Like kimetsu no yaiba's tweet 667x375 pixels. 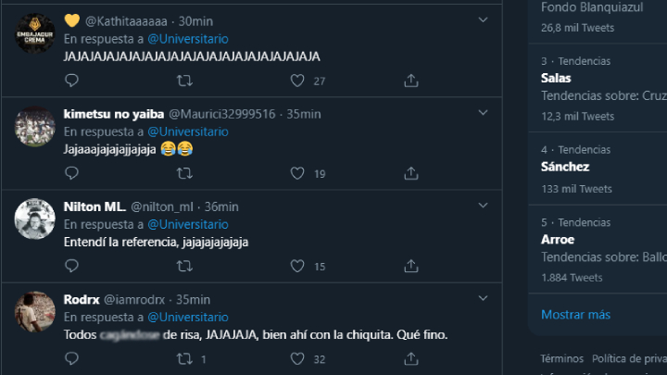point(297,173)
